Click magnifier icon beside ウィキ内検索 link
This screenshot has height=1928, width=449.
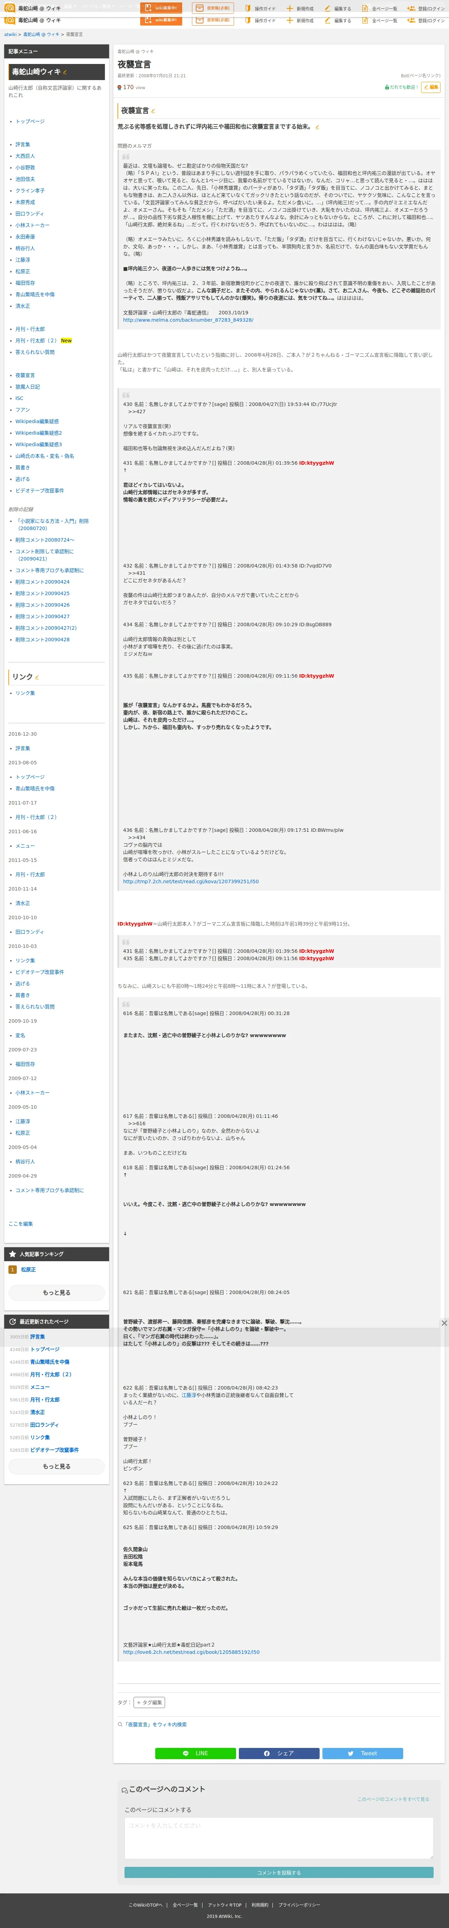[120, 1725]
